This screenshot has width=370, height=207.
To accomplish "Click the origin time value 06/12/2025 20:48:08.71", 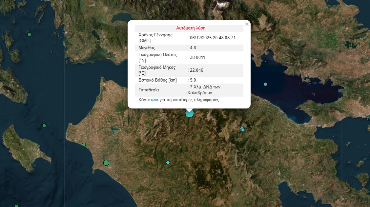I will [x=213, y=38].
